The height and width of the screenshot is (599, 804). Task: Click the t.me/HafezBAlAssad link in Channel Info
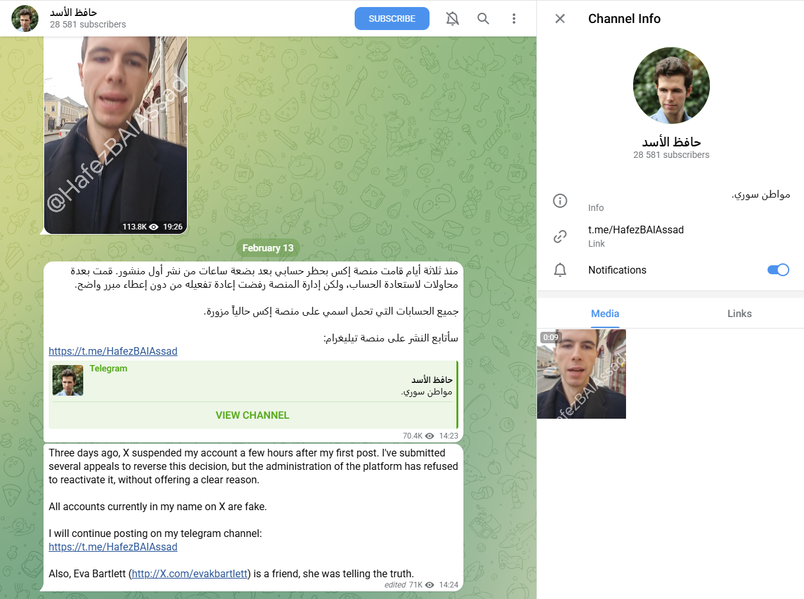(x=636, y=229)
